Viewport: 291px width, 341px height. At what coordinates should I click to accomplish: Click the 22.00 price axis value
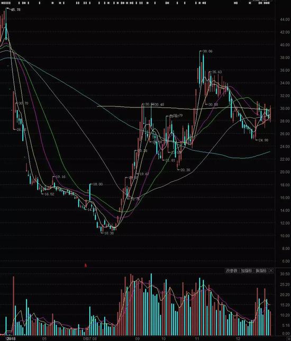tap(285, 159)
